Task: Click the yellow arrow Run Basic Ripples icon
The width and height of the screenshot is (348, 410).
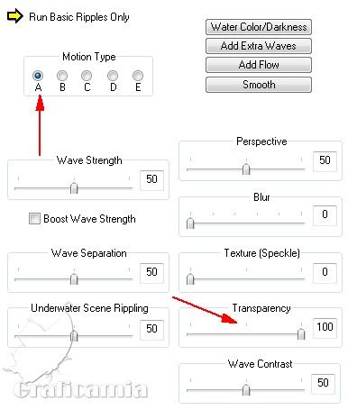Action: (x=15, y=16)
